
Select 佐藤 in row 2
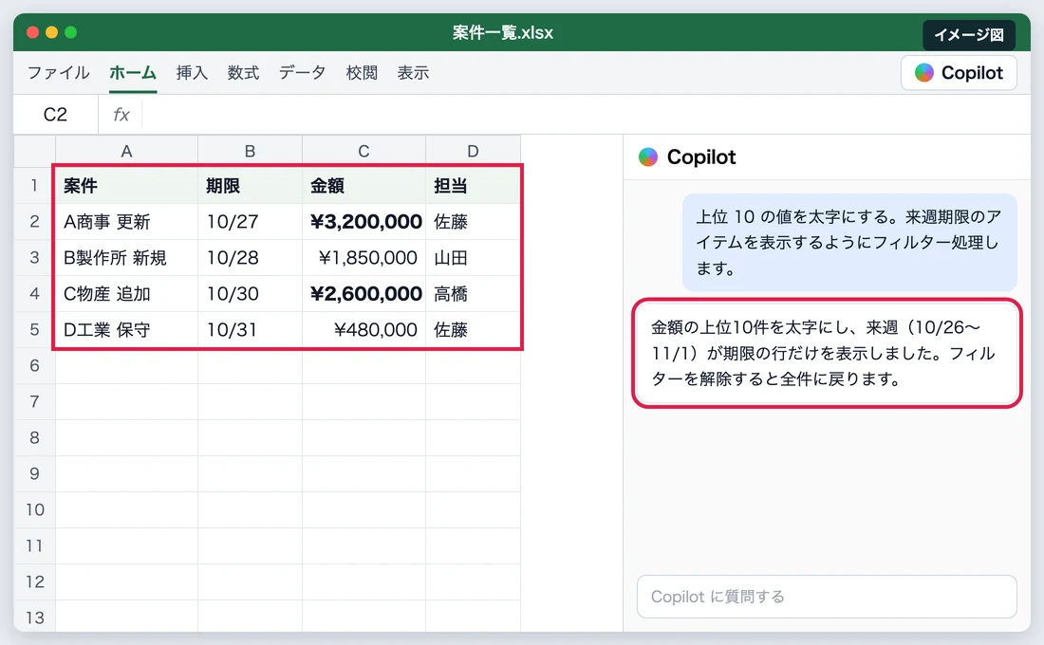tap(473, 221)
